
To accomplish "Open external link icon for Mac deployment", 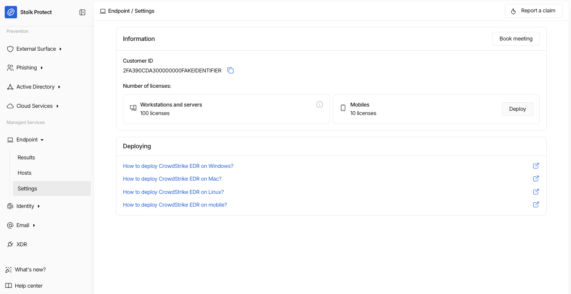I will [536, 179].
